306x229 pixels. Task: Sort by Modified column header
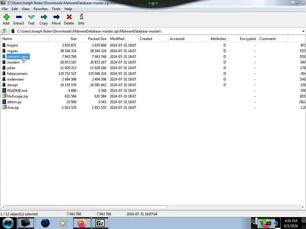(x=123, y=39)
